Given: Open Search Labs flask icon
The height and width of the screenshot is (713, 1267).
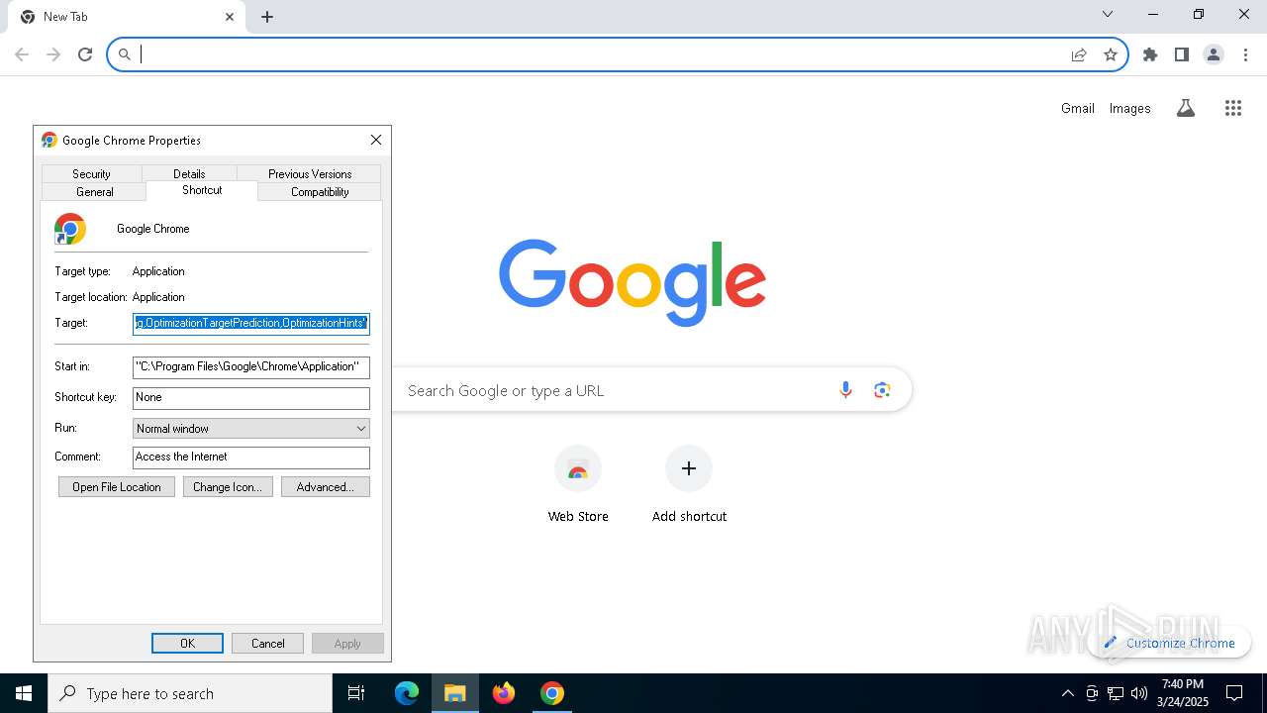Looking at the screenshot, I should 1186,108.
